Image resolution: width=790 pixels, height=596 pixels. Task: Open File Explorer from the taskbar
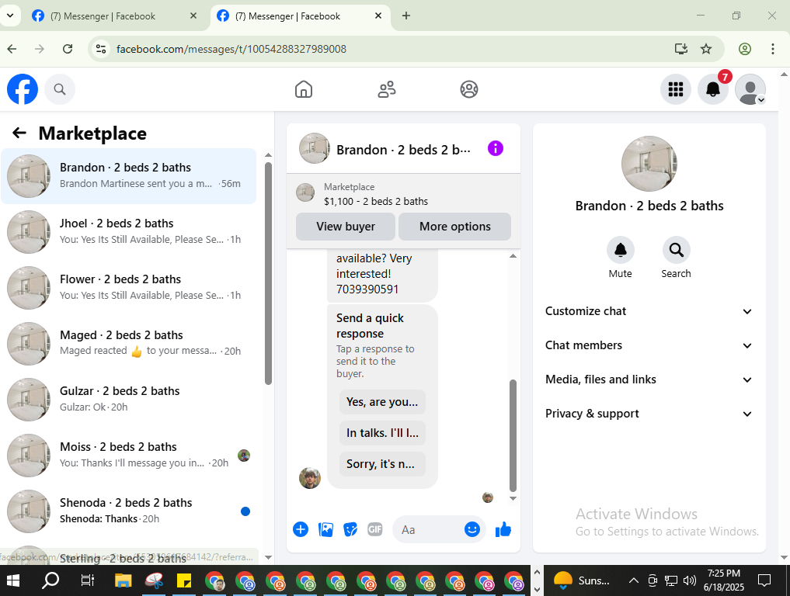pos(123,581)
